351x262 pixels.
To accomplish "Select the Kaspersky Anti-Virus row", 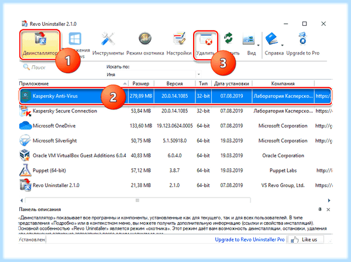I will click(x=175, y=96).
